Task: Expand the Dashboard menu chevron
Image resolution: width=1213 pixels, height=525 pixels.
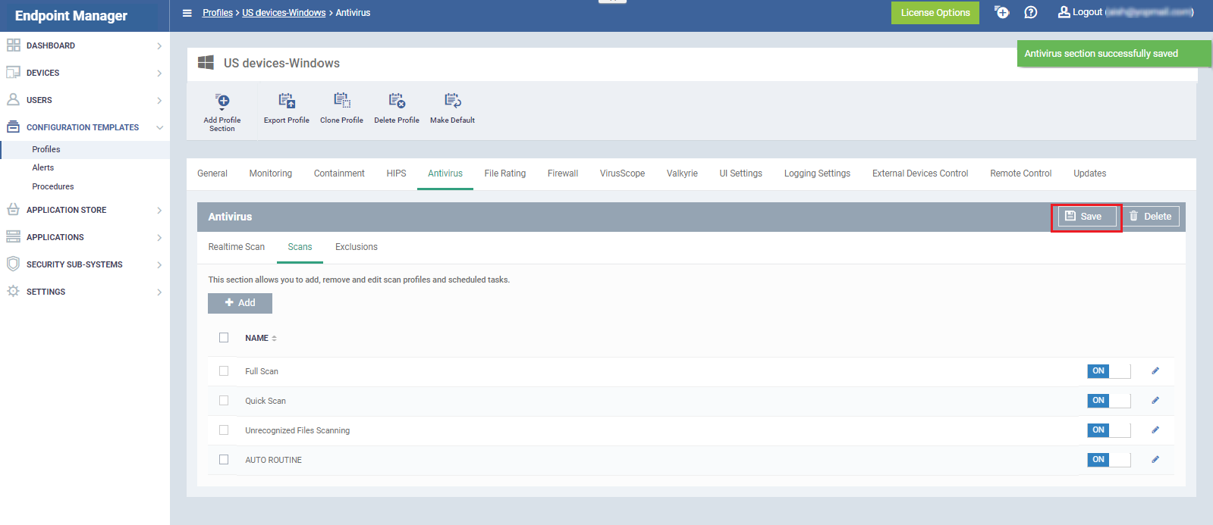Action: [159, 46]
